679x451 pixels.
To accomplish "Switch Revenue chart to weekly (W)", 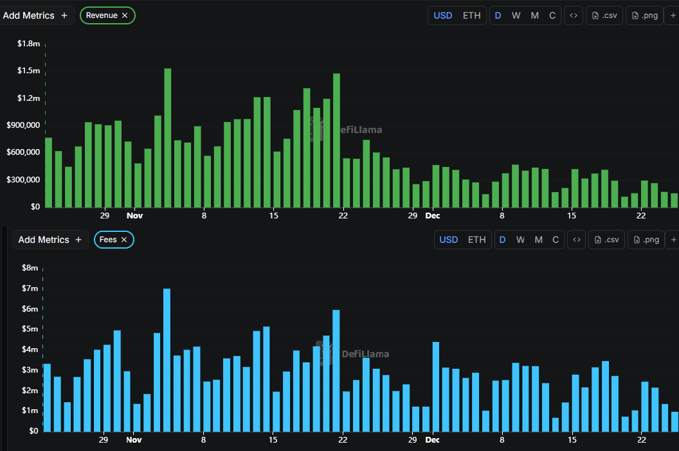I will tap(516, 15).
